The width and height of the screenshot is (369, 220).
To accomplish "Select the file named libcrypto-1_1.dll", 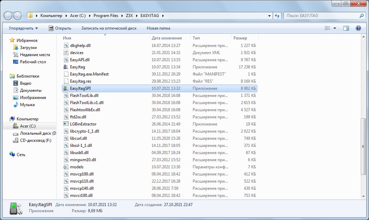I will tap(84, 131).
